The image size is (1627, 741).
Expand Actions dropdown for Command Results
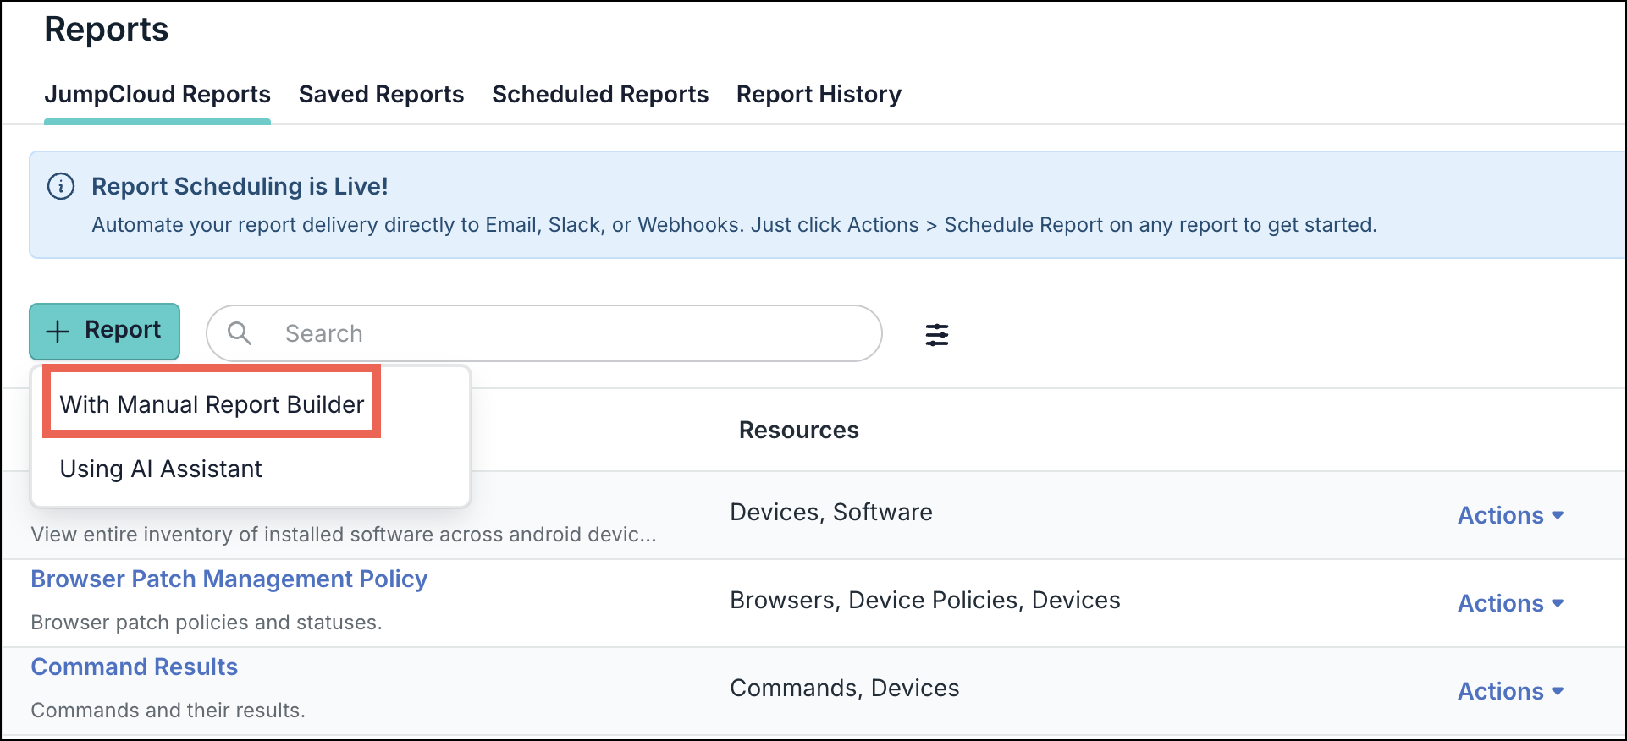click(1510, 691)
